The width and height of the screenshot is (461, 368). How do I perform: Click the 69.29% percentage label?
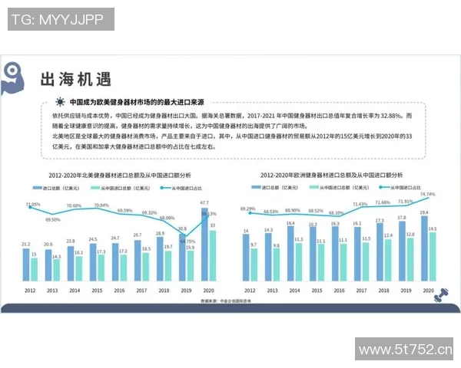[248, 209]
